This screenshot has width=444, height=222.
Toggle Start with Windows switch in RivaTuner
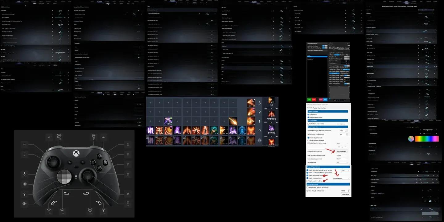[x=325, y=45]
